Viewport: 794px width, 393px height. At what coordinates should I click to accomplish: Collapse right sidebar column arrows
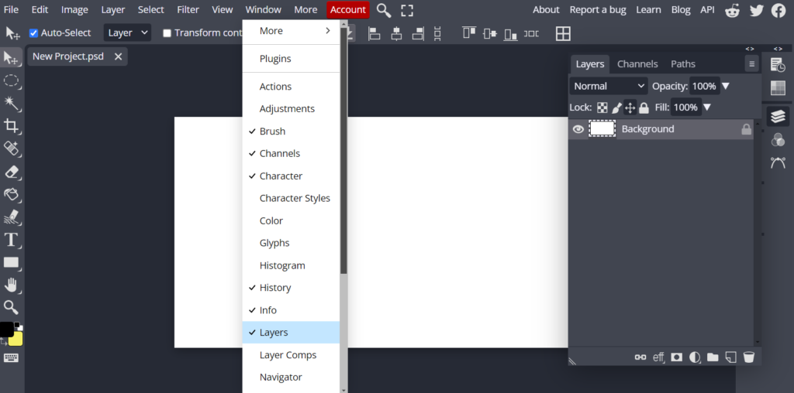point(778,49)
